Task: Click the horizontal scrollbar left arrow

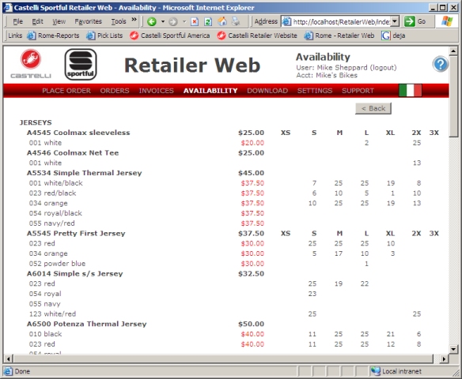Action: (8, 358)
